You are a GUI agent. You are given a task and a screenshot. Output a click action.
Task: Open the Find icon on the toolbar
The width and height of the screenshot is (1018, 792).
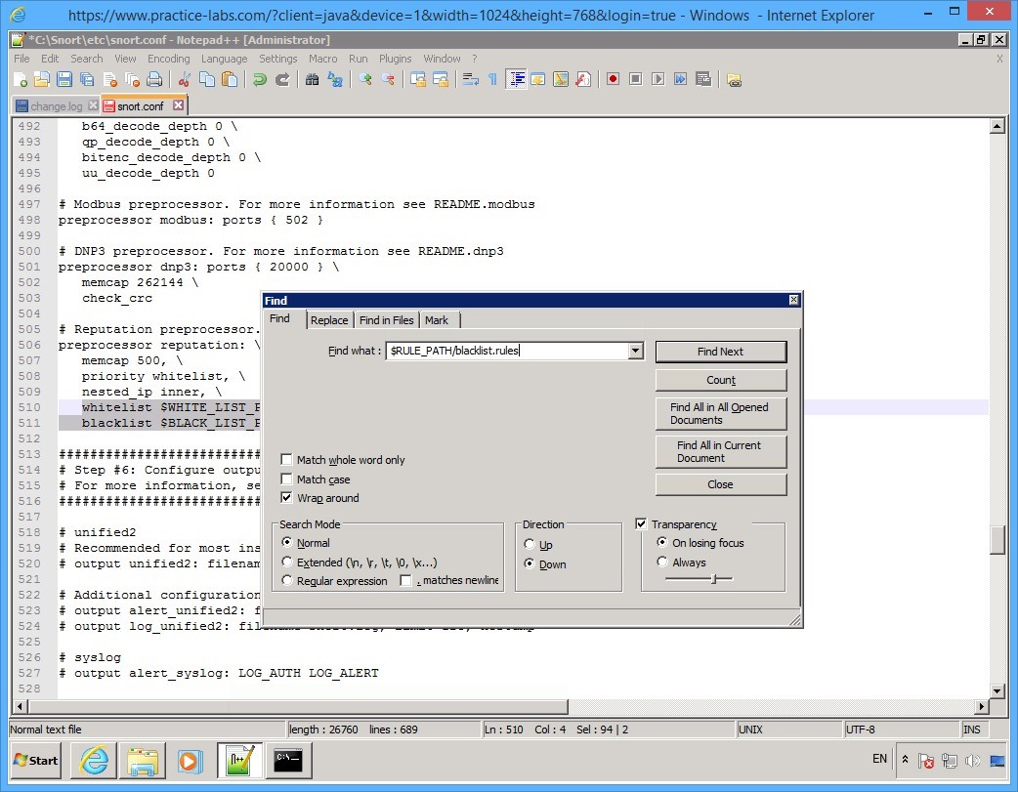coord(311,79)
